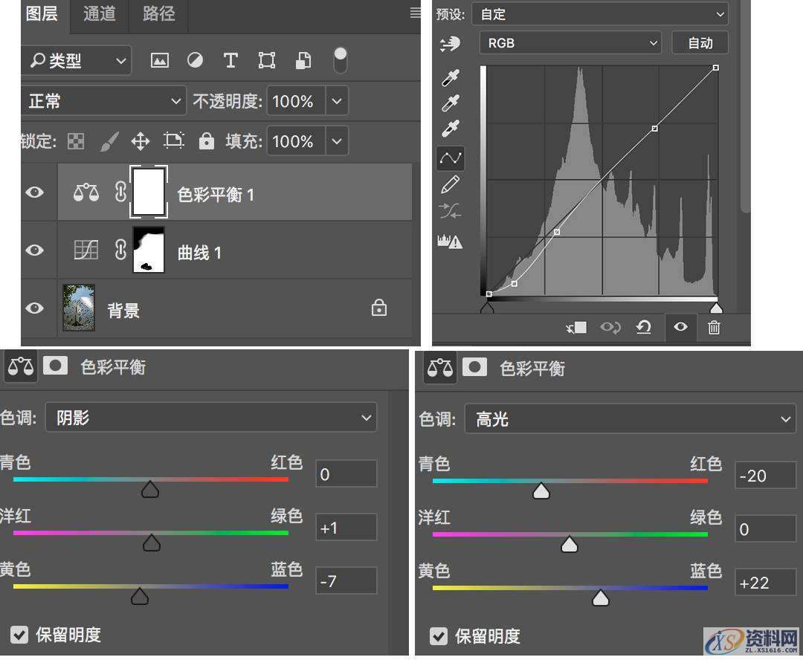The height and width of the screenshot is (660, 803).
Task: Select the pencil tool to draw curve freehand
Action: (x=450, y=184)
